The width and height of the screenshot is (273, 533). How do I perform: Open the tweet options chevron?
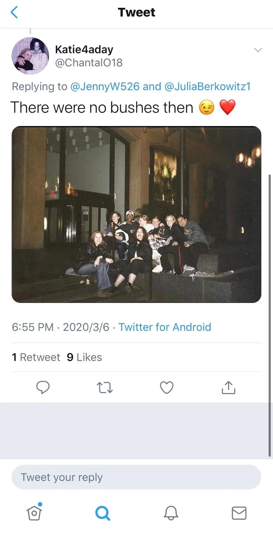pyautogui.click(x=258, y=50)
